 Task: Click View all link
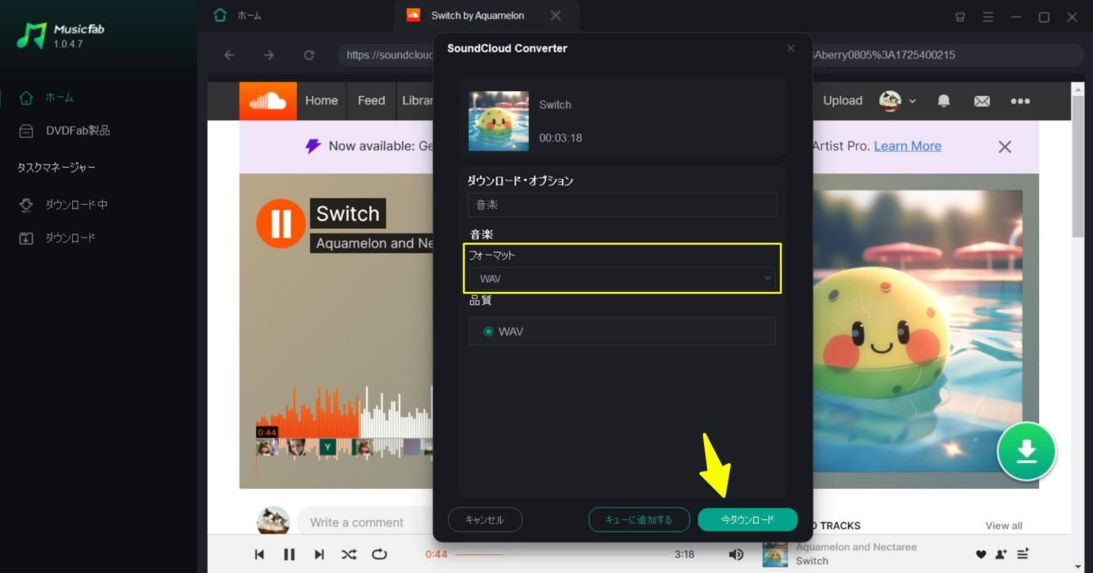[x=1003, y=526]
